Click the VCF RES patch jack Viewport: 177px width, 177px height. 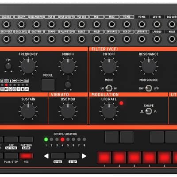[x=81, y=24]
